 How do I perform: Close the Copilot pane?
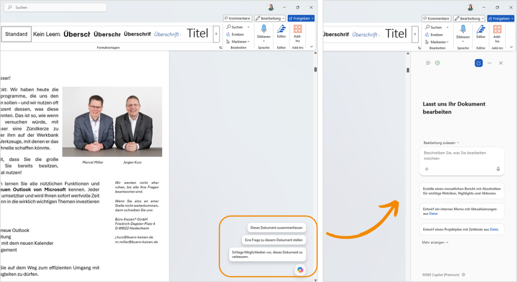point(500,63)
